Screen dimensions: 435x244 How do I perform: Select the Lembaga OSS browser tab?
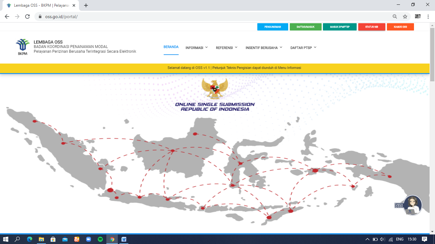41,5
